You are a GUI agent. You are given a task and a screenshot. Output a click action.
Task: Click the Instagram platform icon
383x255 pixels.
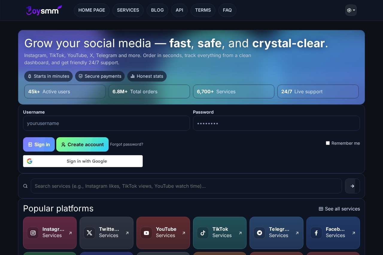(x=33, y=233)
